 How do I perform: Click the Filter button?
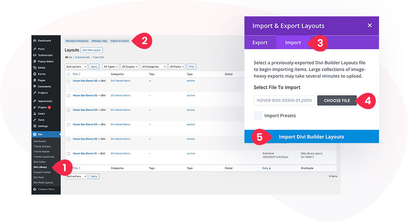(x=191, y=67)
